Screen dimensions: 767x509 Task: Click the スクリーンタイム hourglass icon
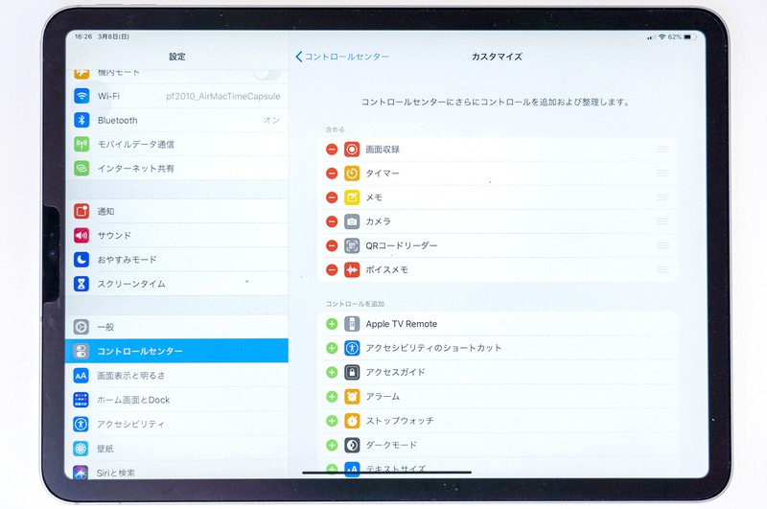pos(81,284)
